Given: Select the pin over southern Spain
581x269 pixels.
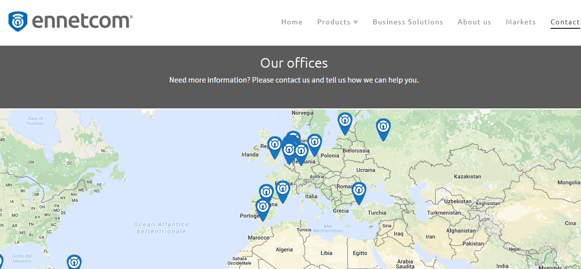Looking at the screenshot, I should coord(263,210).
